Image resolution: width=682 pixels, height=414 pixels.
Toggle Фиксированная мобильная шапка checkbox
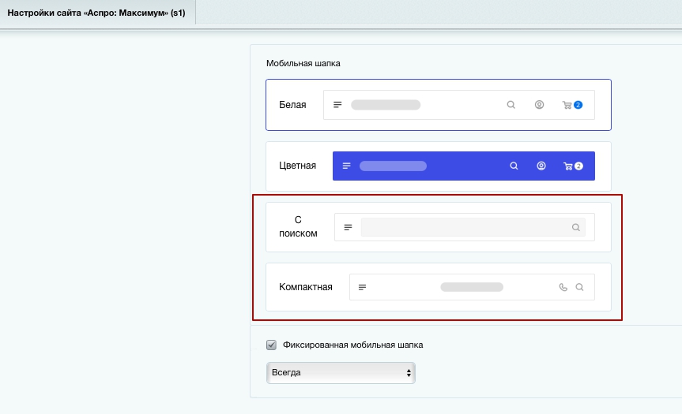click(271, 345)
